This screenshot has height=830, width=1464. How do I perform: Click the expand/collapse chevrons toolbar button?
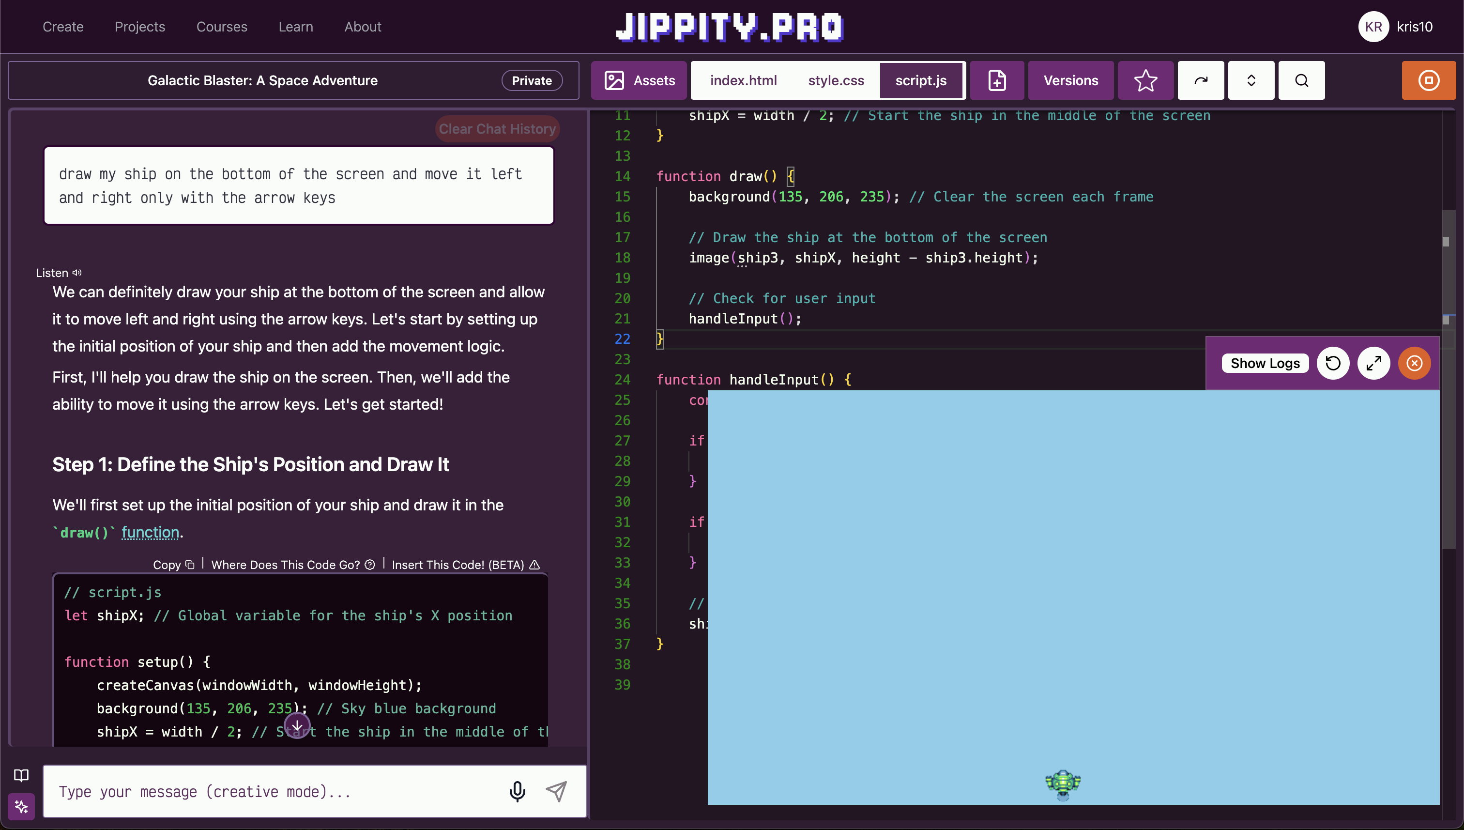[1251, 80]
